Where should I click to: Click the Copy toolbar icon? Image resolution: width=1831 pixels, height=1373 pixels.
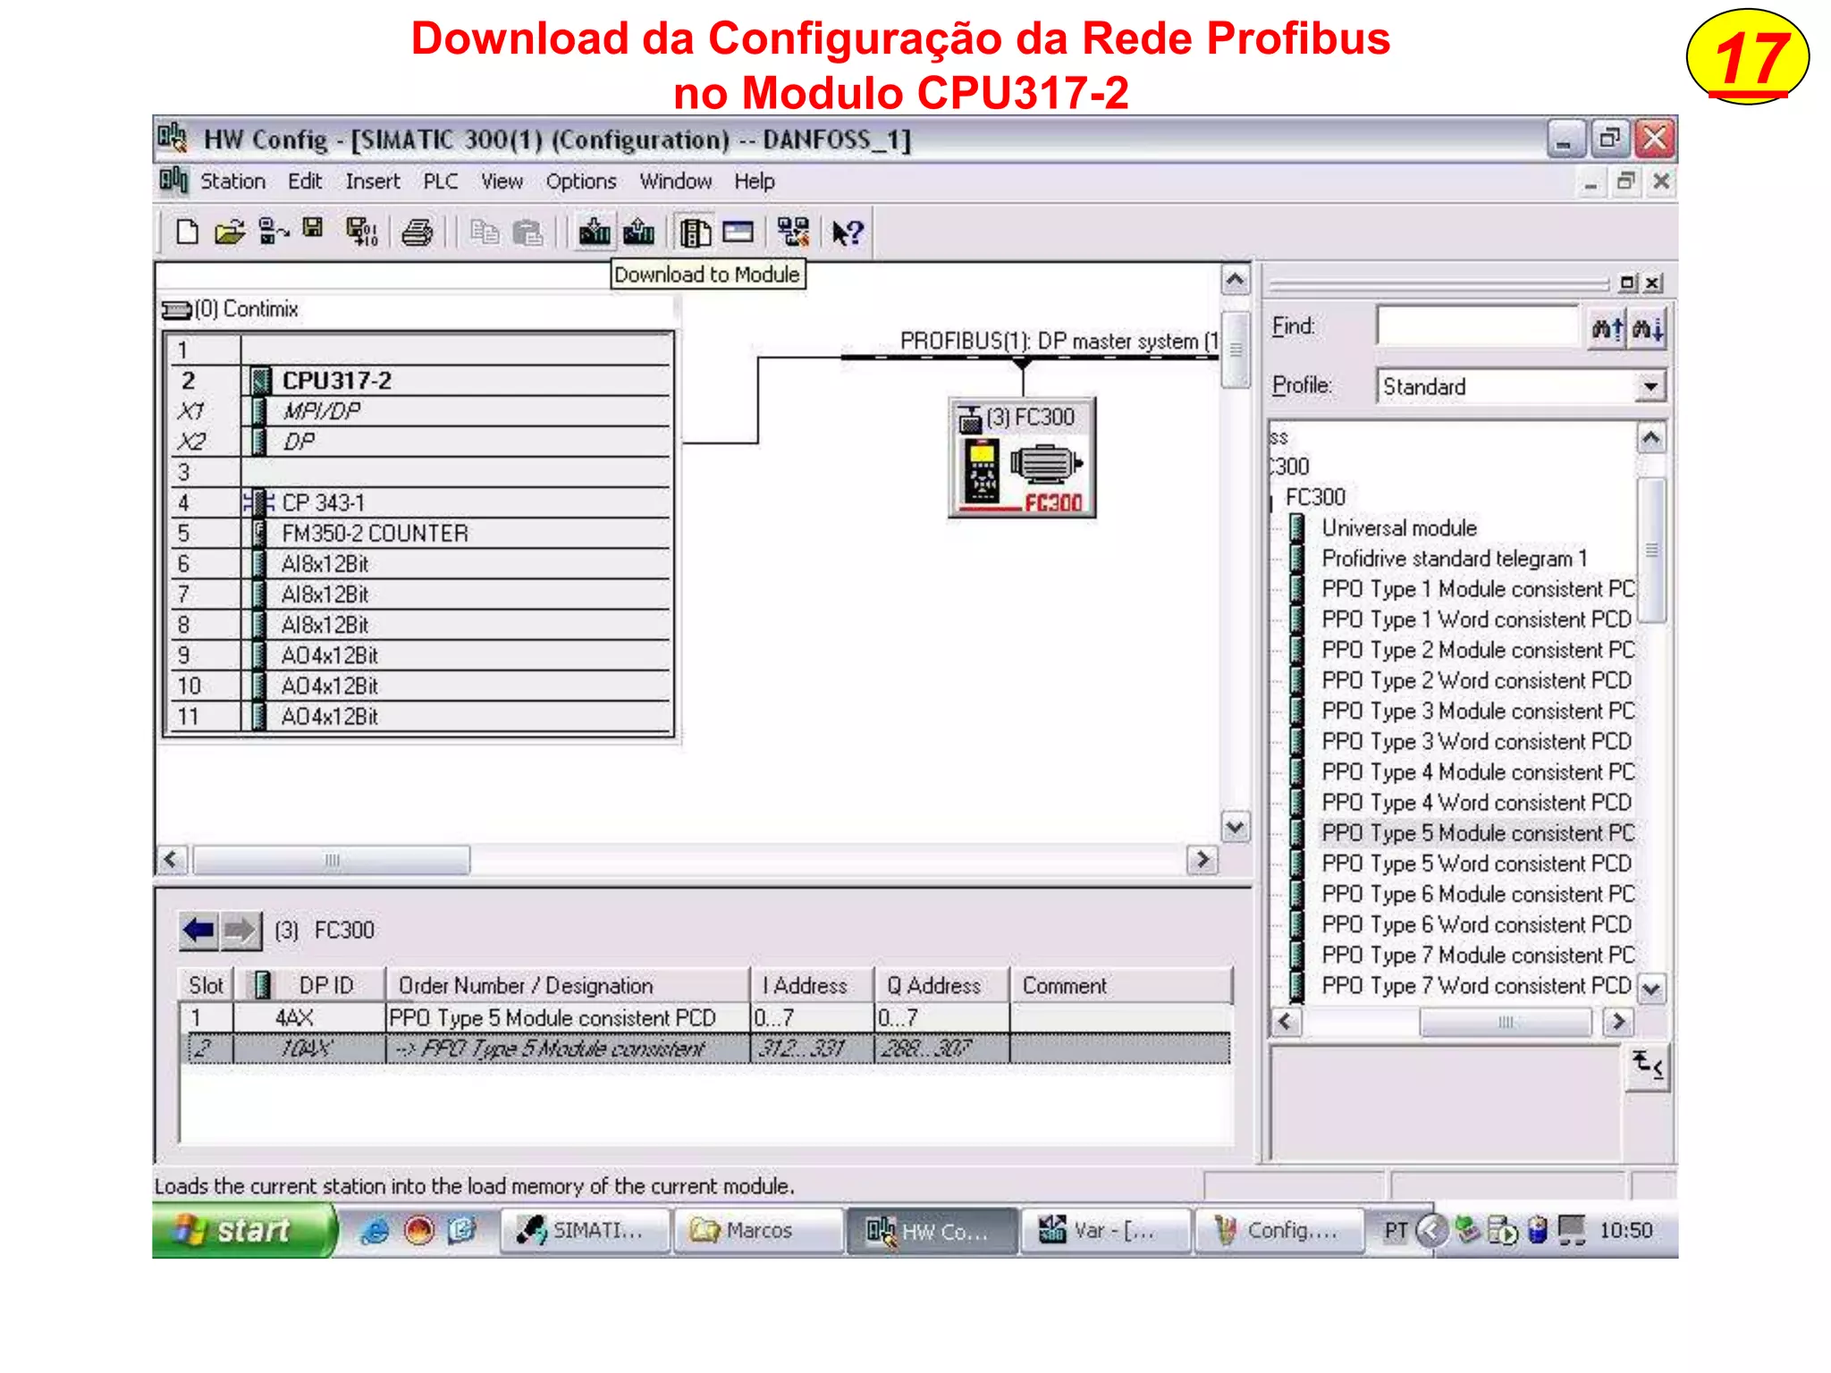point(485,232)
